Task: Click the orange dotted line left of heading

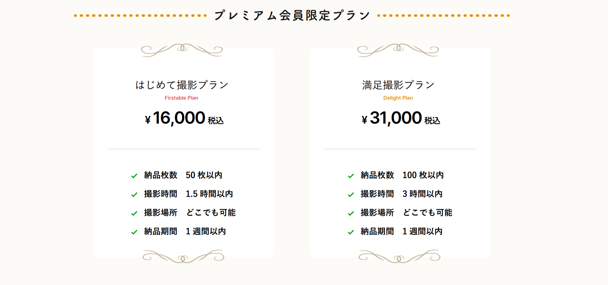Action: pos(140,16)
